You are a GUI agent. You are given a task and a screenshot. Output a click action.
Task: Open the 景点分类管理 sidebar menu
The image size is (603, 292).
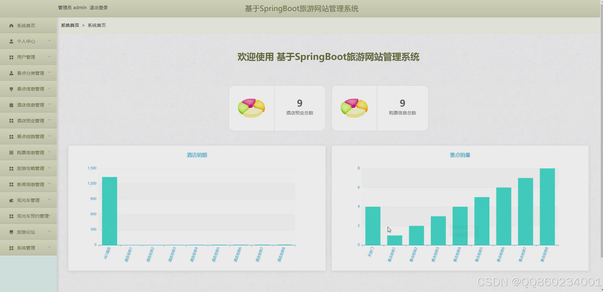(28, 73)
